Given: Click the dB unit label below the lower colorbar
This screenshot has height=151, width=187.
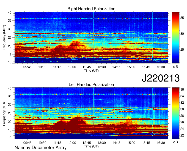Looking at the screenshot, I should (175, 142).
